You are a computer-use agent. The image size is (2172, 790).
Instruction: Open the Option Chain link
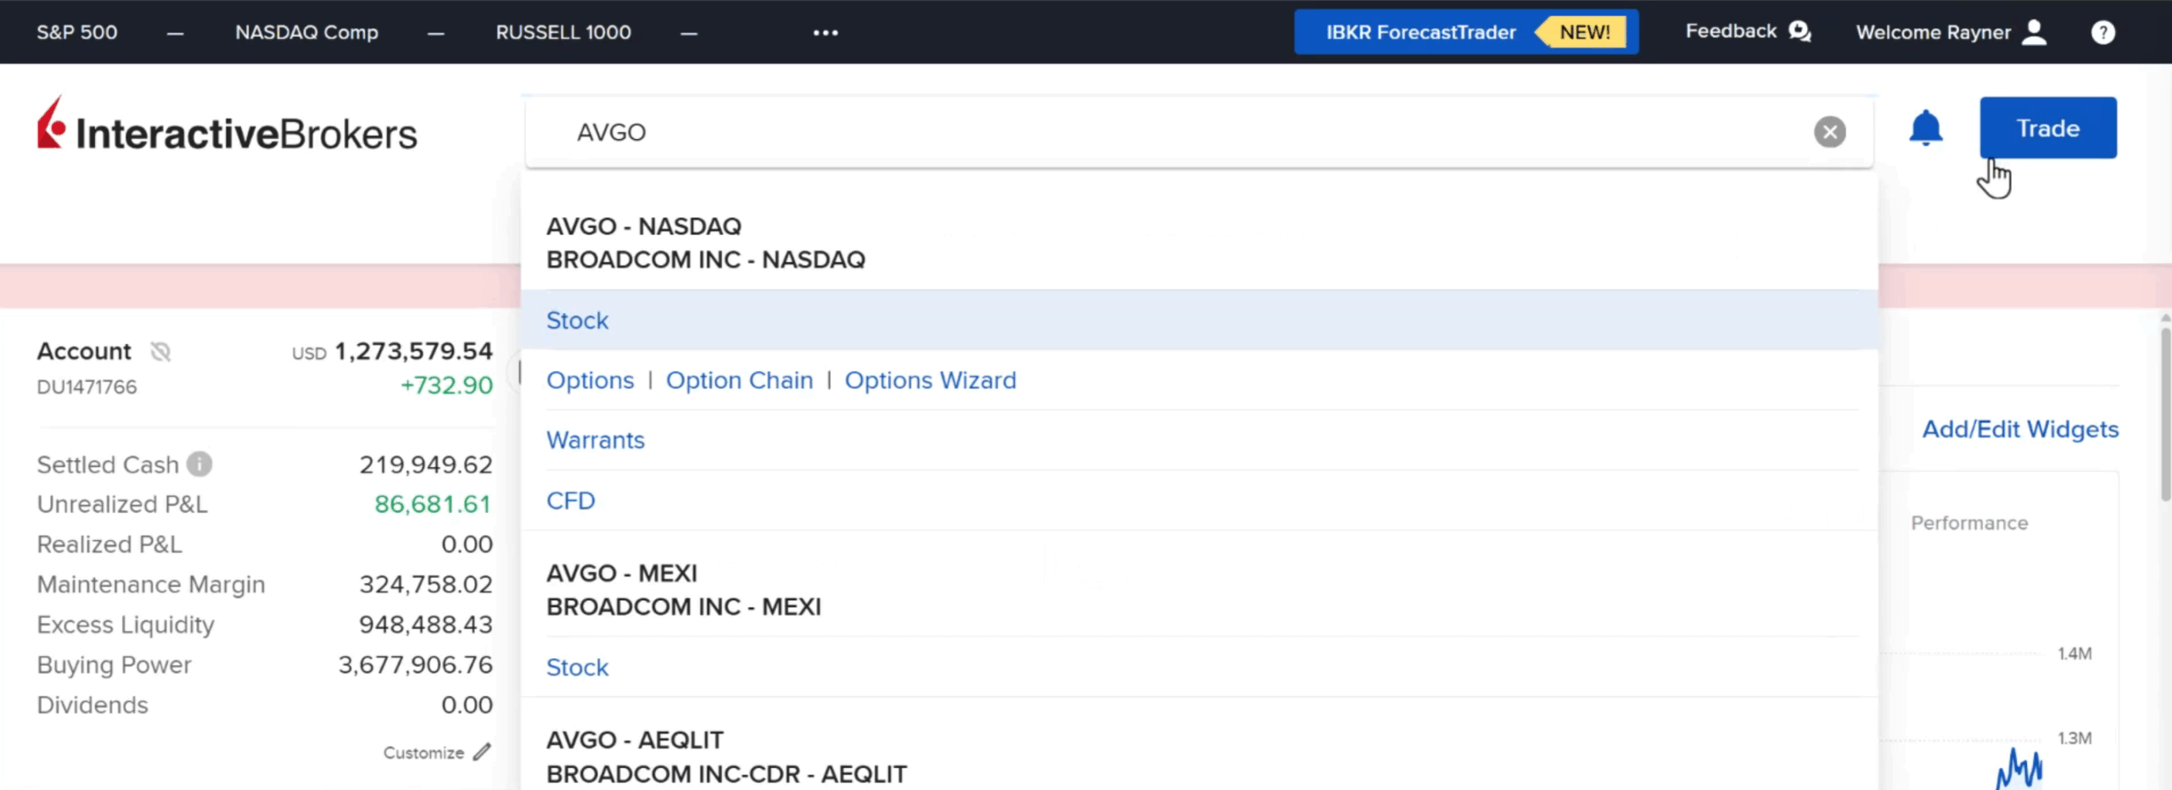(739, 381)
